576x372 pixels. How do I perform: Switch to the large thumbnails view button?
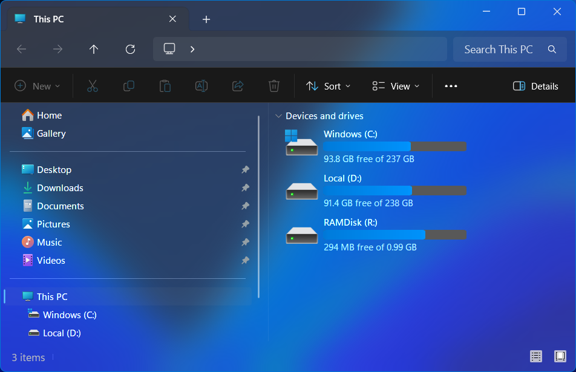560,356
